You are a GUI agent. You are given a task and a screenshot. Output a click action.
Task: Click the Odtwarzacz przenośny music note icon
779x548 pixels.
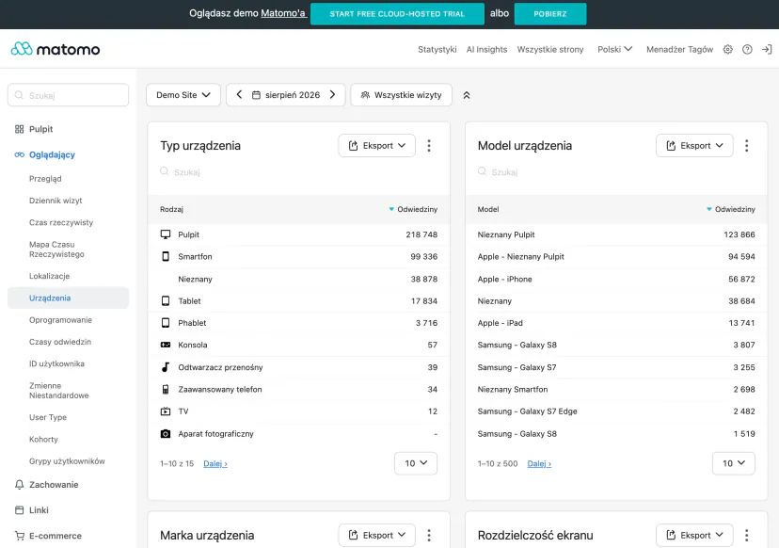[x=166, y=367]
